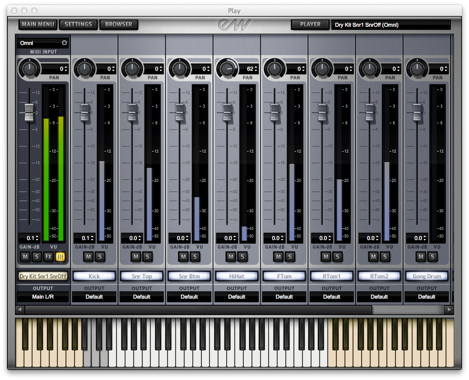Viewport: 469px width, 380px height.
Task: Mute the HiHat channel
Action: [231, 257]
